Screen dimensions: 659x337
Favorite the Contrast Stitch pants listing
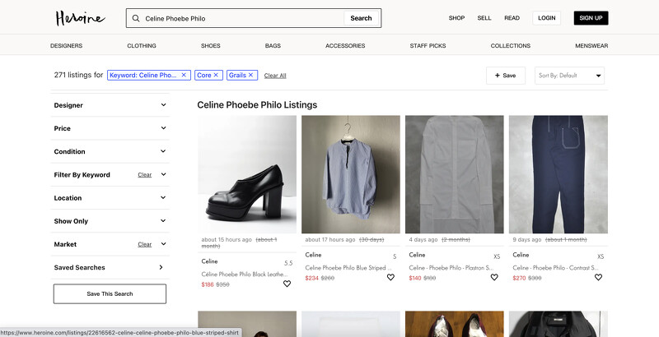click(x=598, y=278)
